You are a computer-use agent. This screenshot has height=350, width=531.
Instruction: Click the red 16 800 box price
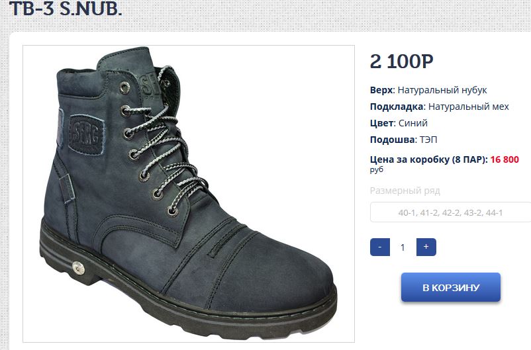505,159
